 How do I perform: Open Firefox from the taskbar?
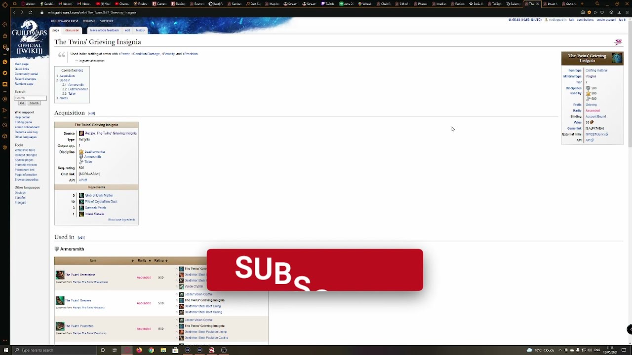[139, 350]
